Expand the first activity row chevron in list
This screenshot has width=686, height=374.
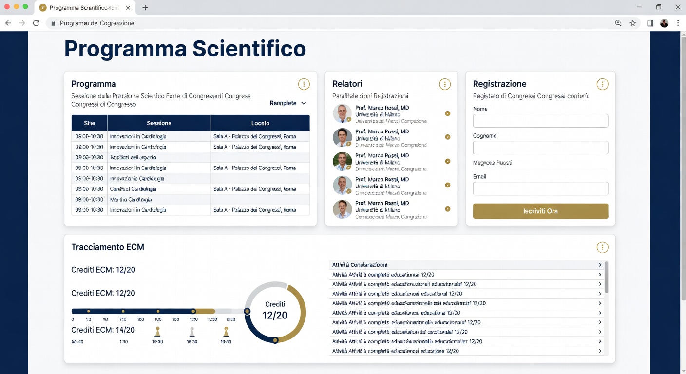(x=600, y=275)
